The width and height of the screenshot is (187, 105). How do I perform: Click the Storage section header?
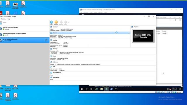tap(55, 49)
